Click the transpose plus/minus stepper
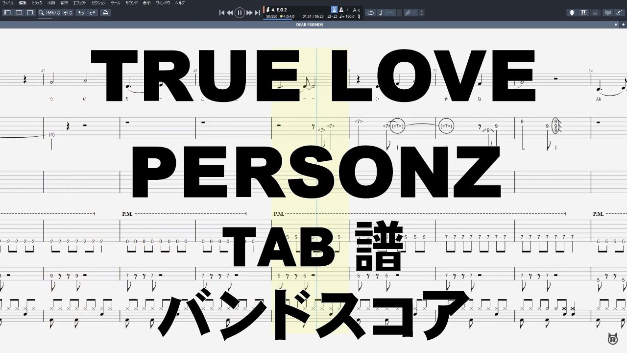The width and height of the screenshot is (627, 353). click(x=422, y=13)
